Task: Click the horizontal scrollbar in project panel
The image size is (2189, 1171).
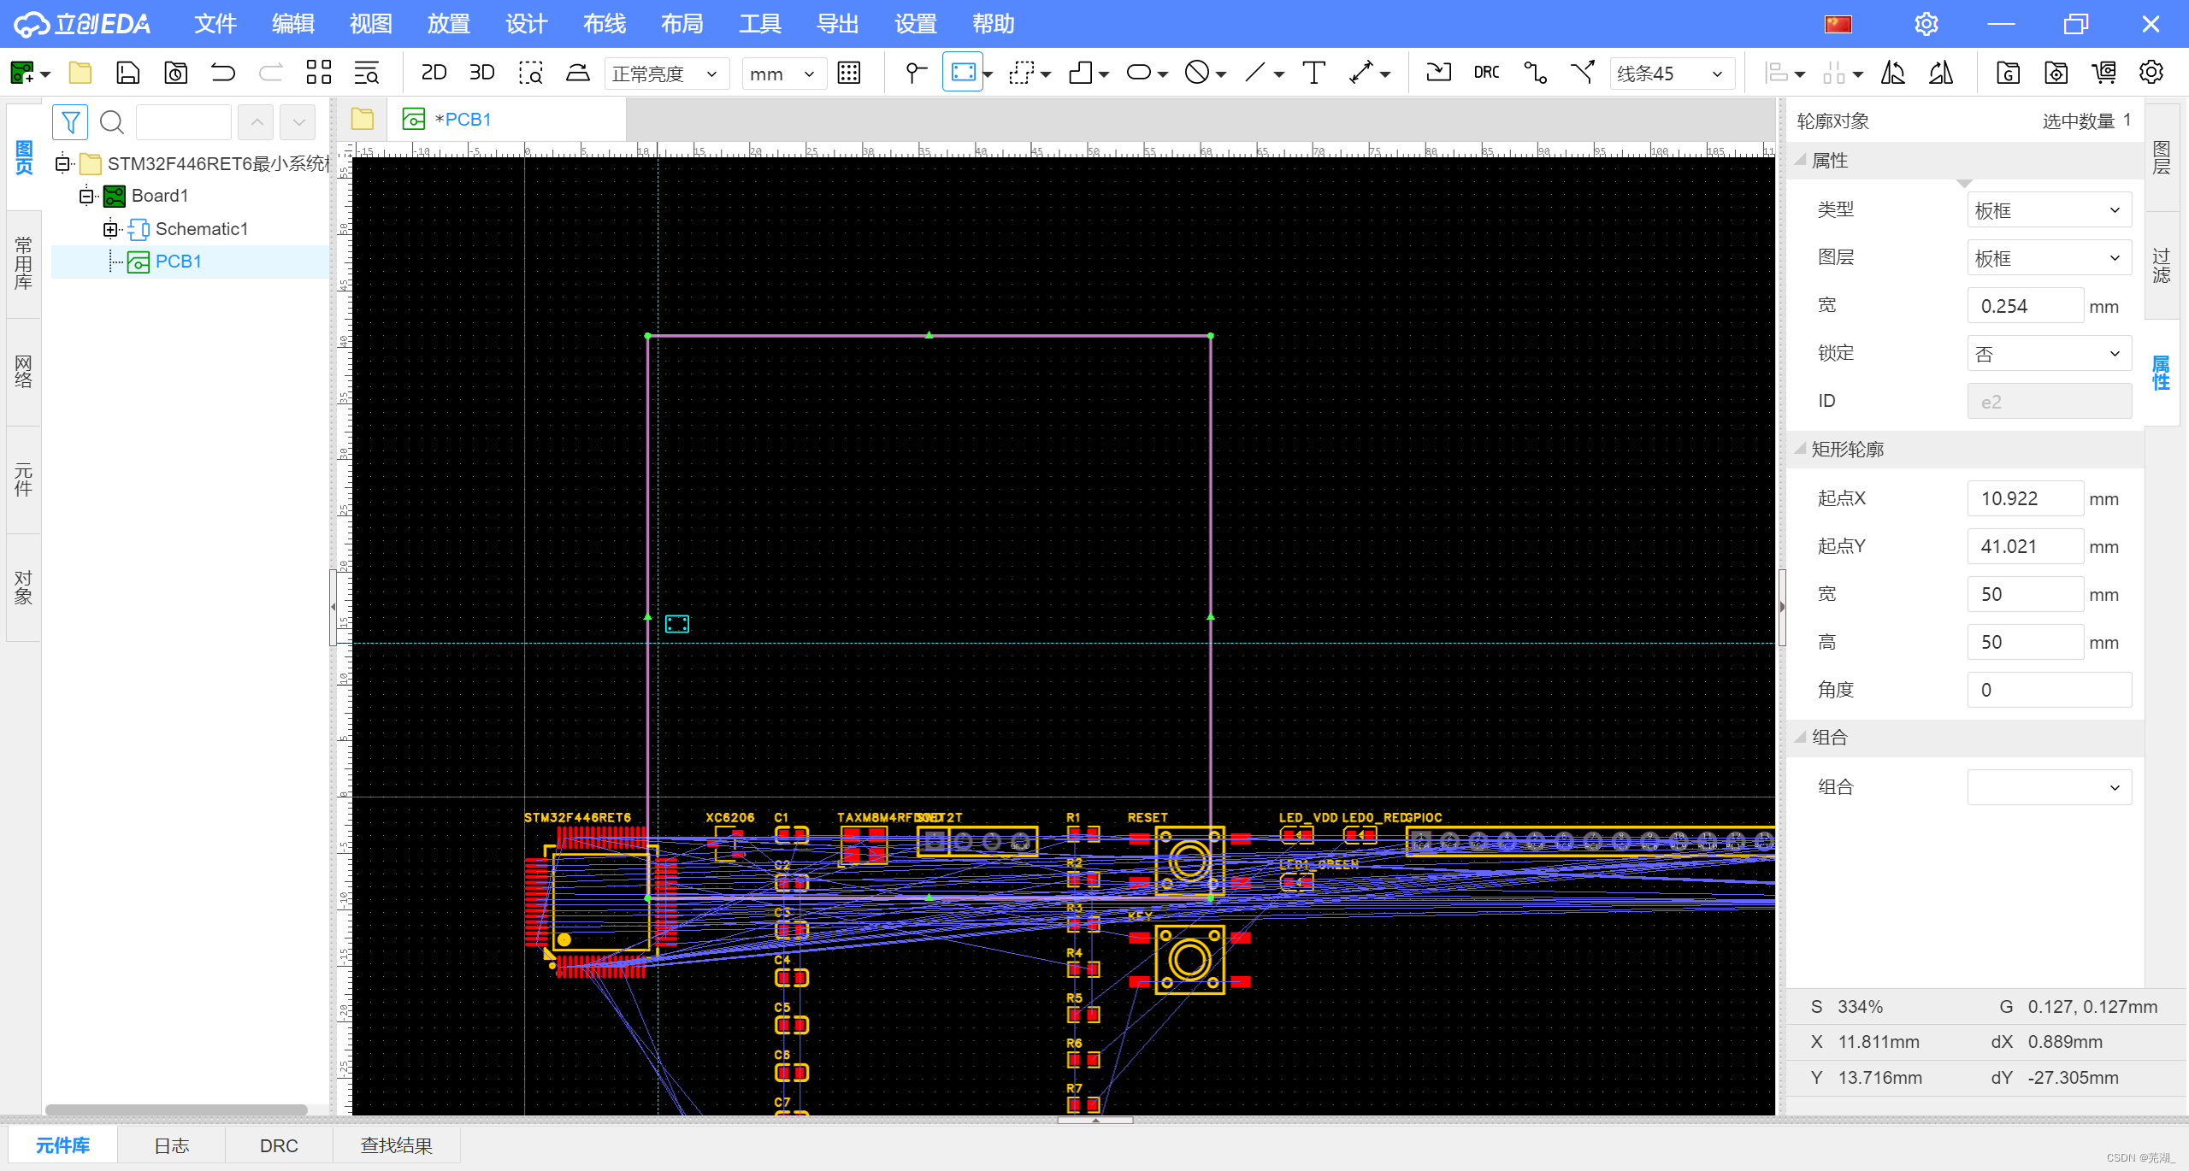Action: (176, 1109)
